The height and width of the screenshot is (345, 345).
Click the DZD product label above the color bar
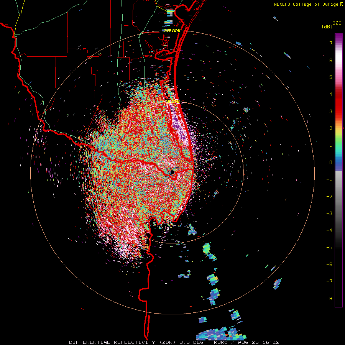[x=337, y=23]
